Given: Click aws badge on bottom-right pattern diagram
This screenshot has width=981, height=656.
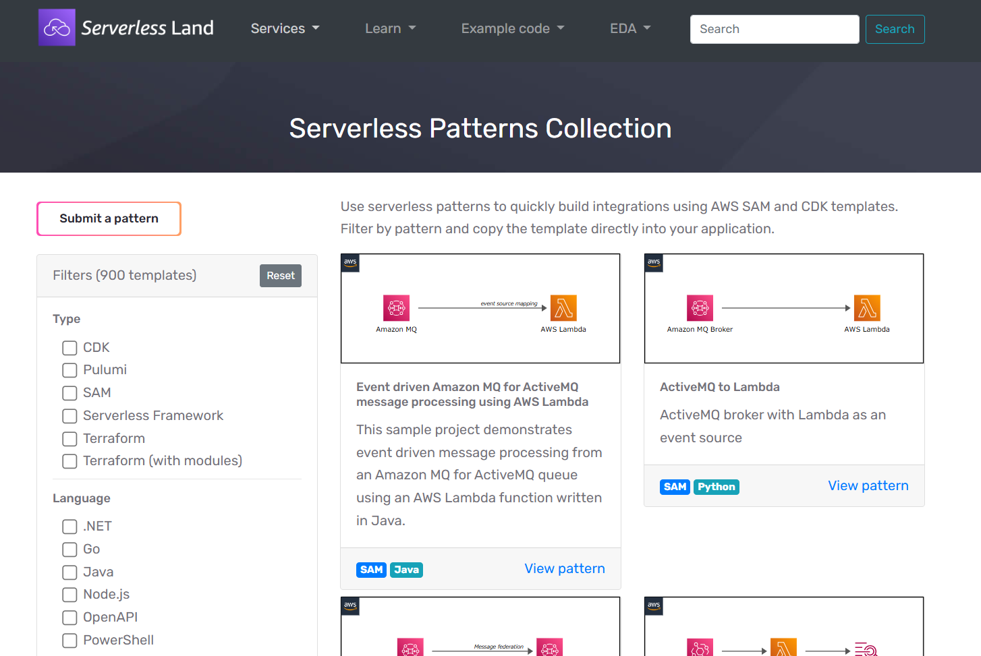Looking at the screenshot, I should click(654, 606).
